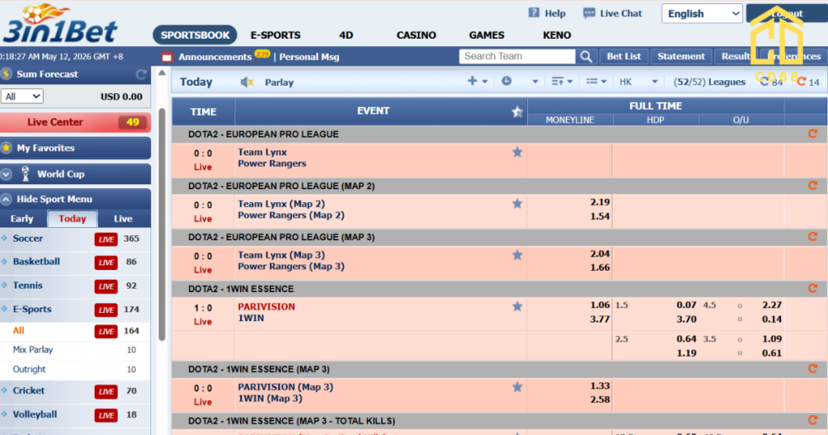Open the plus add-market dropdown
Screen dimensions: 828x435
pyautogui.click(x=477, y=82)
